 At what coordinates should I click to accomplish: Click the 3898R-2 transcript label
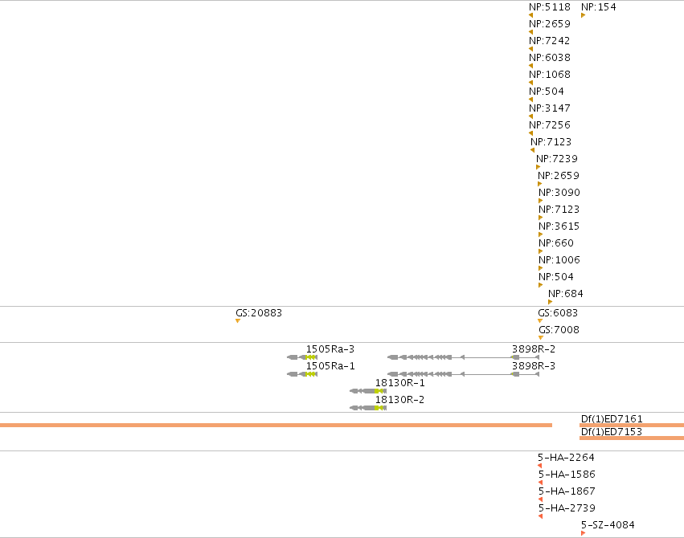(x=534, y=349)
